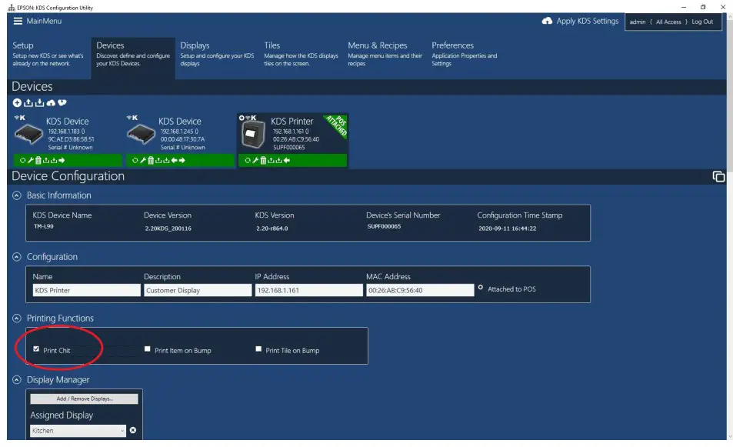Click download icon on device 192.168.1.245 card
This screenshot has width=733, height=447.
pos(166,160)
